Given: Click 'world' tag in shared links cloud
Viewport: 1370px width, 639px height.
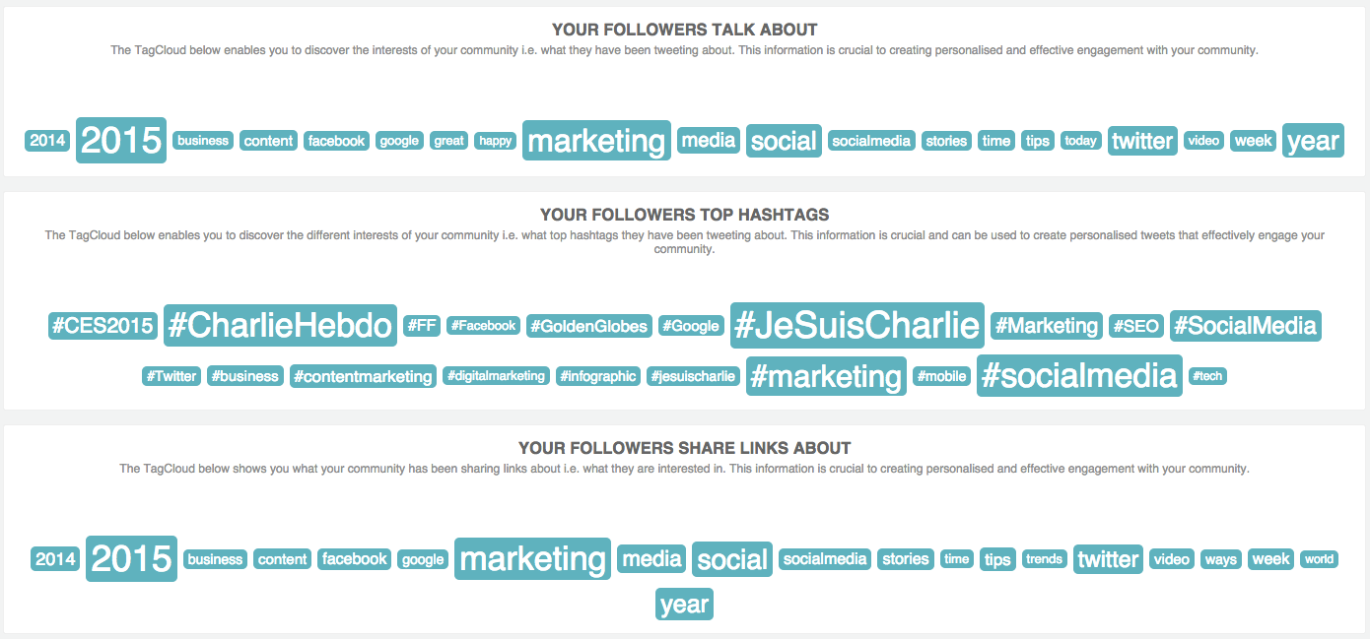Looking at the screenshot, I should pos(1319,559).
